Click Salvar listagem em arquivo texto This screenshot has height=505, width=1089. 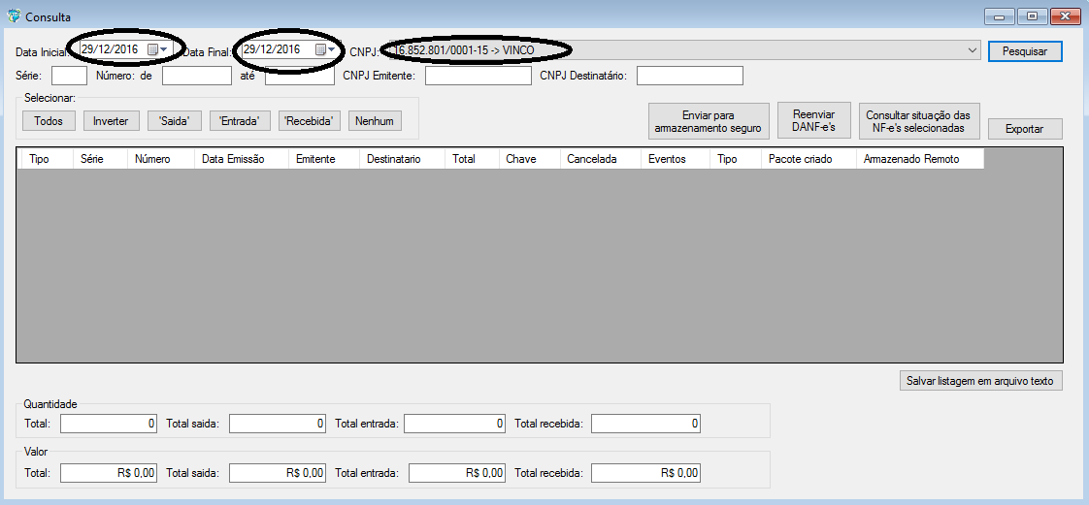(980, 381)
